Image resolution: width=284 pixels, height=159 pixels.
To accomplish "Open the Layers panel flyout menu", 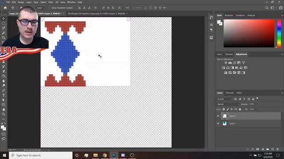I will tap(282, 93).
